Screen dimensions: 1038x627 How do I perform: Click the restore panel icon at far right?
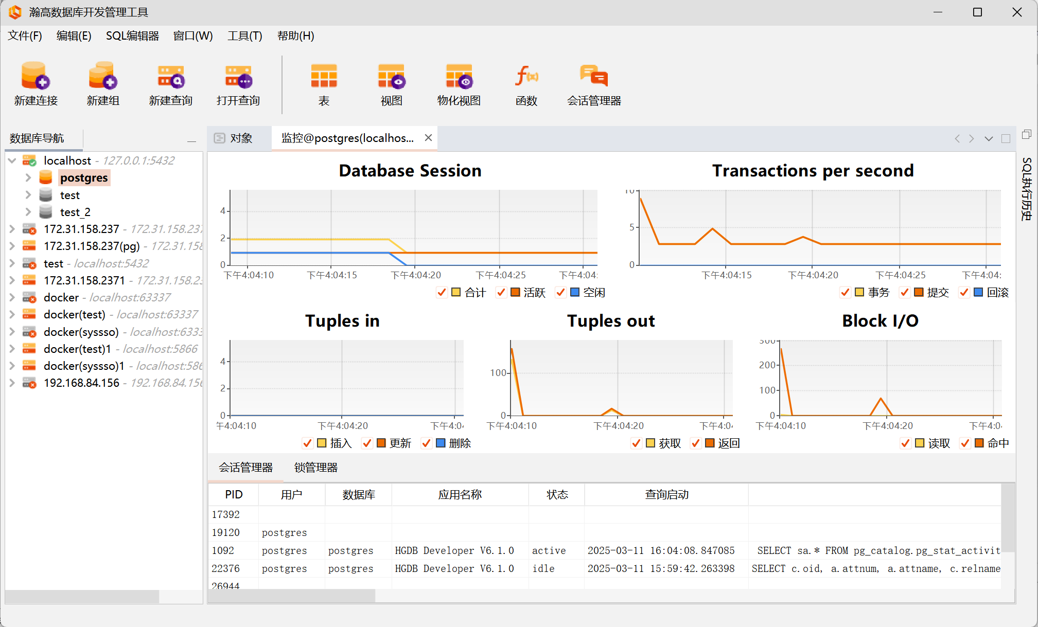point(1026,134)
